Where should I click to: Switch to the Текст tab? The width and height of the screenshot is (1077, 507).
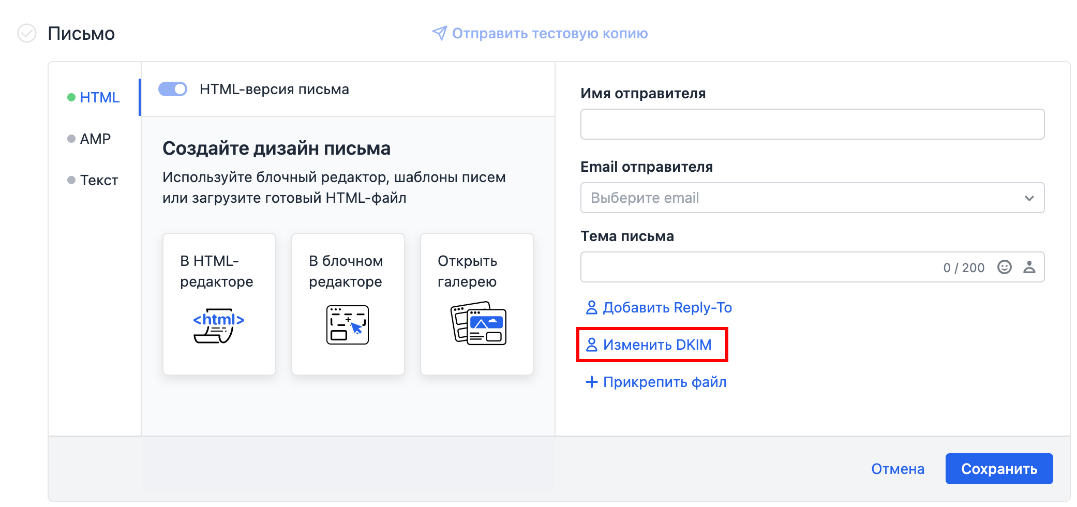click(x=99, y=180)
